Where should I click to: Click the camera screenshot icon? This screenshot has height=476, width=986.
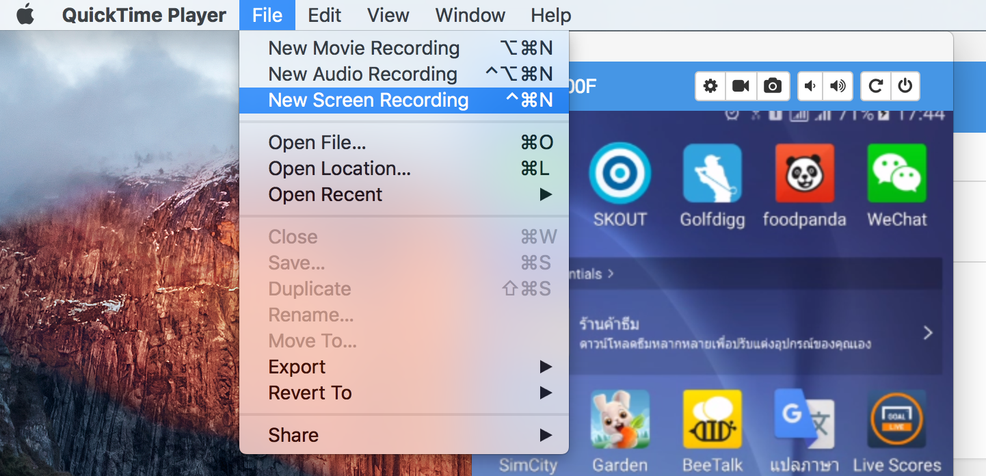[773, 86]
